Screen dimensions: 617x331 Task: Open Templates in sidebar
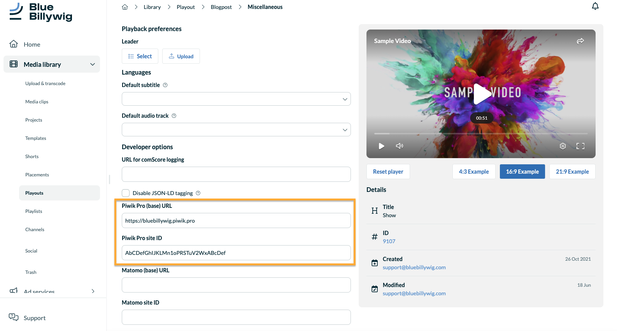click(x=36, y=138)
